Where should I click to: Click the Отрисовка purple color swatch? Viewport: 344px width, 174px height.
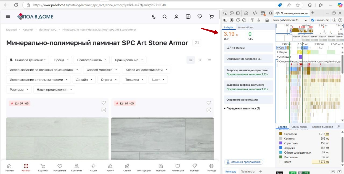[x=281, y=143]
